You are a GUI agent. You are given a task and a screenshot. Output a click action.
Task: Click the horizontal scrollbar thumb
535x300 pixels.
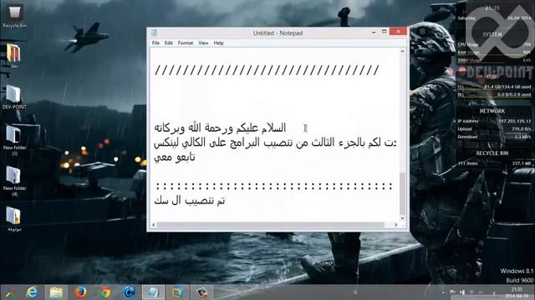(x=270, y=225)
